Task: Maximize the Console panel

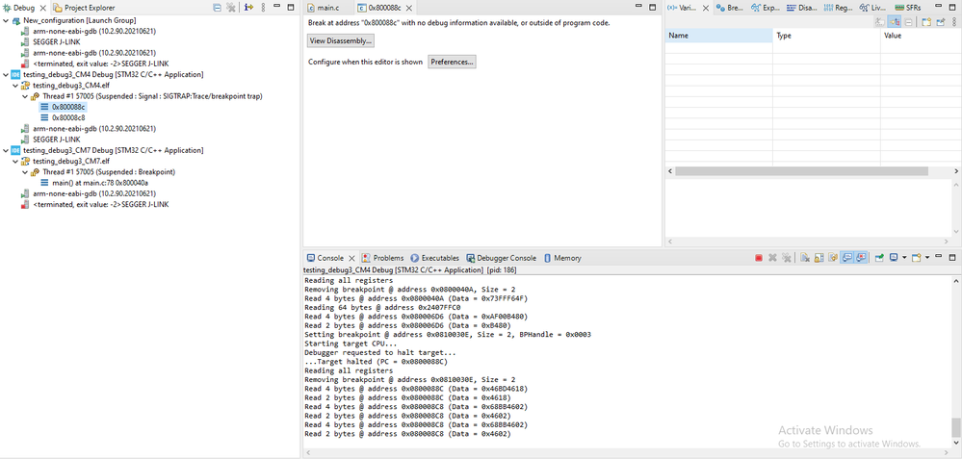Action: click(x=952, y=258)
